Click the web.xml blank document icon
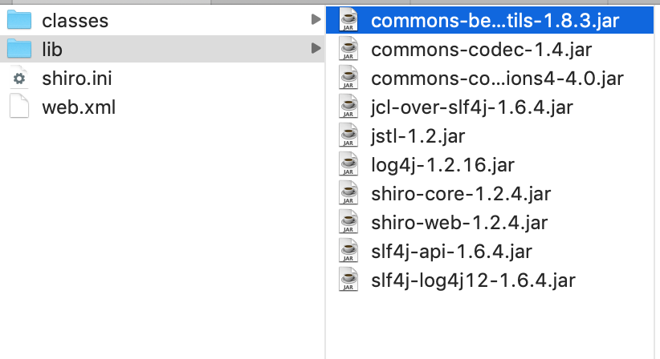660x359 pixels. tap(19, 107)
